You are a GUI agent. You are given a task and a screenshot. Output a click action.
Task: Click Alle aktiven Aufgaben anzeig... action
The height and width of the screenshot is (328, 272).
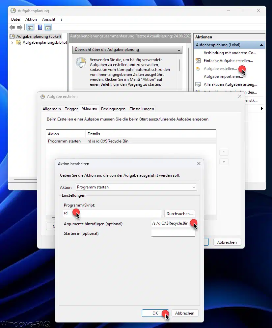coord(230,84)
